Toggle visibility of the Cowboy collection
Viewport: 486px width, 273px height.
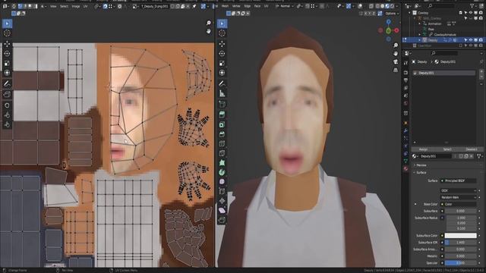471,13
